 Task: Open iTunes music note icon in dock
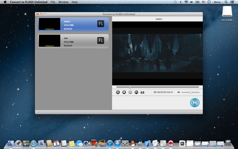110,143
